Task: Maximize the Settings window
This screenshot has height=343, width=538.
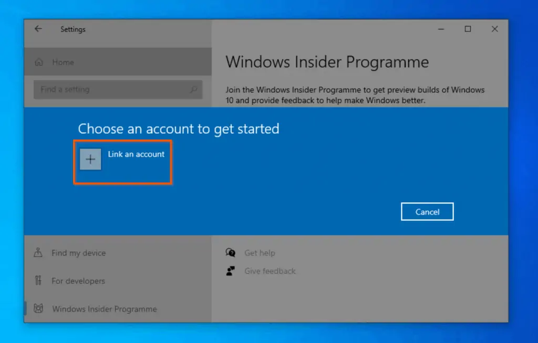Action: point(468,29)
